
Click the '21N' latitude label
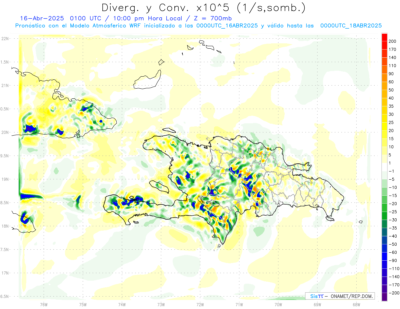pyautogui.click(x=5, y=85)
